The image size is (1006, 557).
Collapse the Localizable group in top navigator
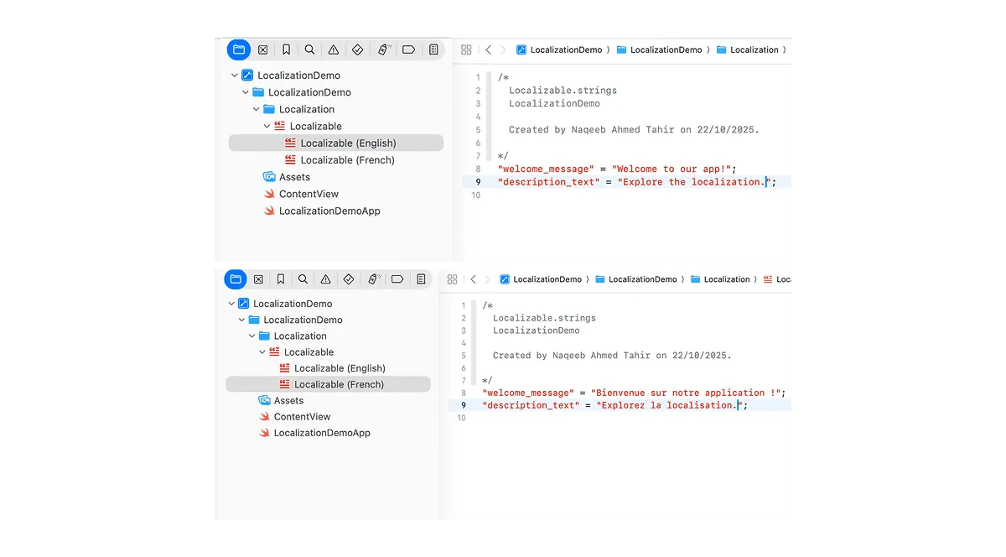267,126
